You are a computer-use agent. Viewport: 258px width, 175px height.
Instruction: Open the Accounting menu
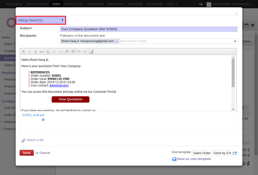click(95, 4)
